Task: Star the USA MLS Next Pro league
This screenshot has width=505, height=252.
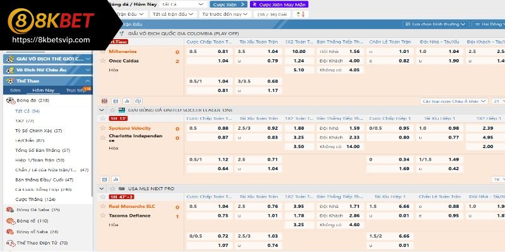Action: [112, 188]
